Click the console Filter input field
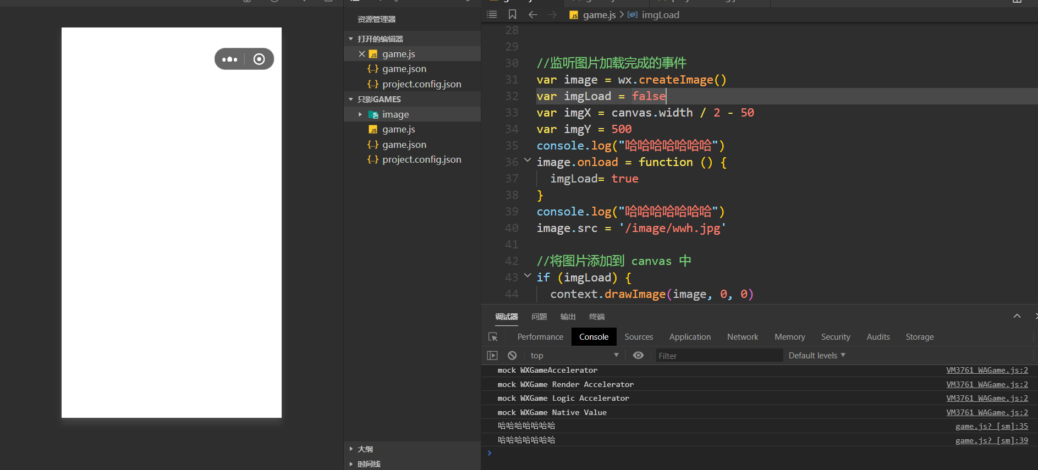The width and height of the screenshot is (1038, 470). coord(718,356)
